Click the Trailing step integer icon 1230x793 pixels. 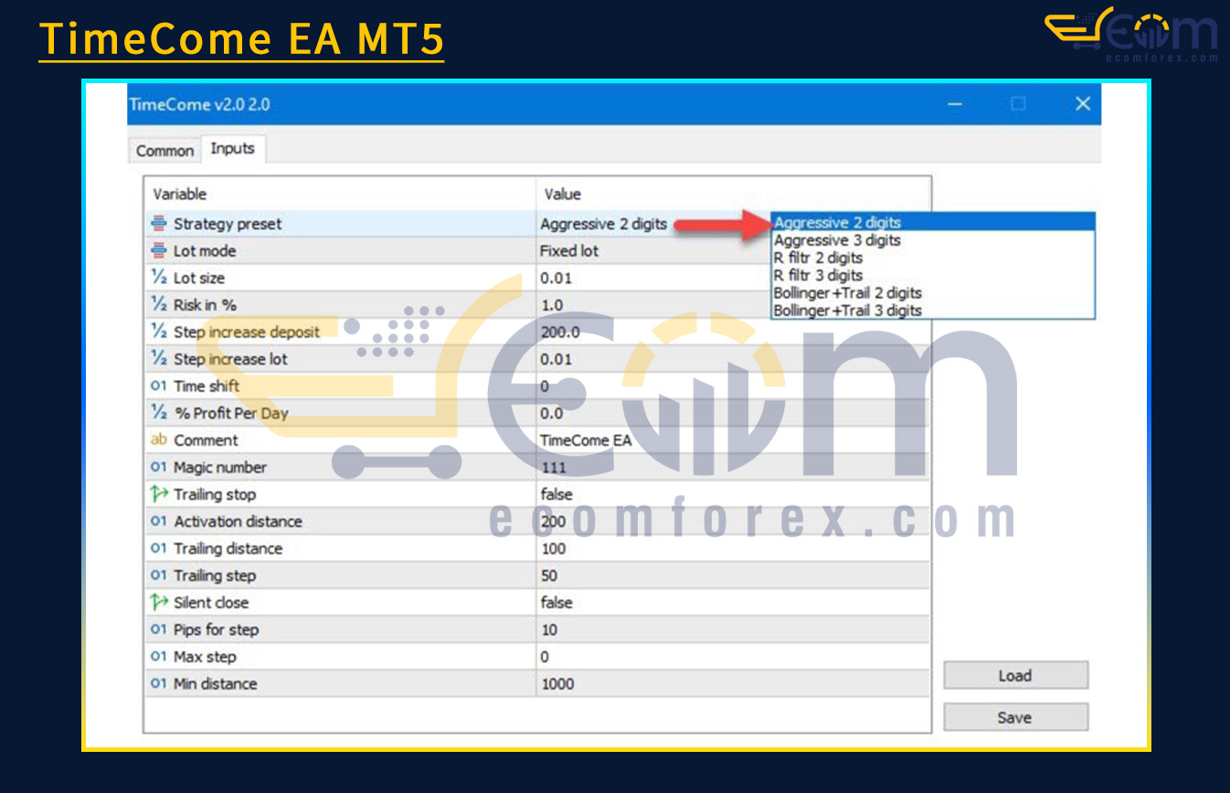[159, 576]
